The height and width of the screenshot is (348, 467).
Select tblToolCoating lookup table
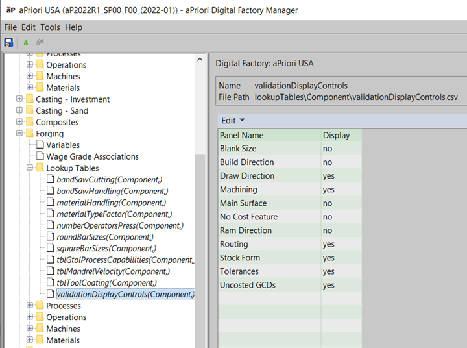pos(106,283)
